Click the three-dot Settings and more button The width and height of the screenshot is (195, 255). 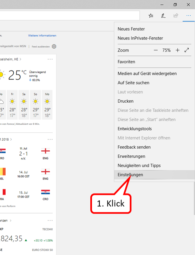click(x=189, y=16)
